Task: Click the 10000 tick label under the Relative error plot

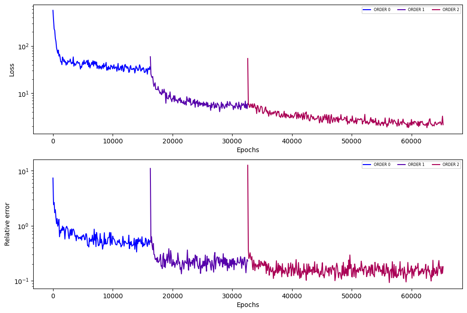Action: [x=113, y=296]
